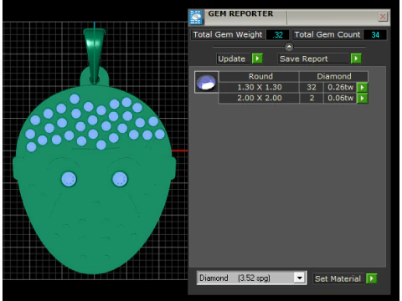Select the left eye gem on the pendant
This screenshot has height=301, width=402.
click(69, 179)
